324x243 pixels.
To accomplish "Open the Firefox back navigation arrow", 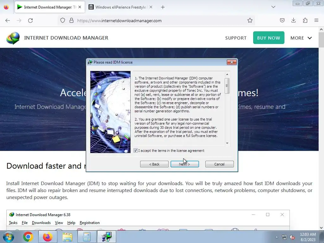I will (8, 21).
